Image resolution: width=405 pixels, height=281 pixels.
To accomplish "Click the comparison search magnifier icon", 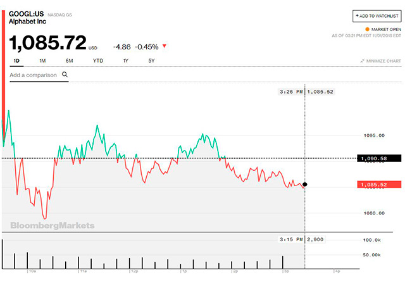I will pos(65,75).
